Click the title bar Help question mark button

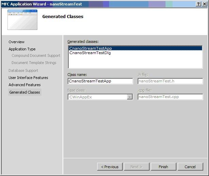(x=198, y=4)
